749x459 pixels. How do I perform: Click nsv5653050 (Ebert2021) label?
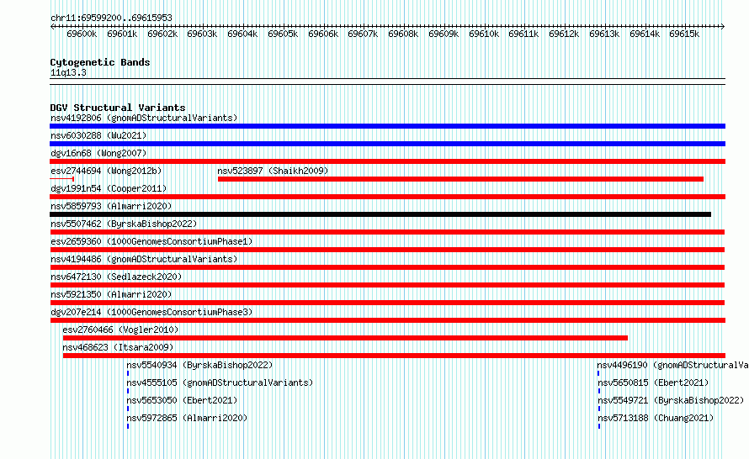tap(182, 400)
